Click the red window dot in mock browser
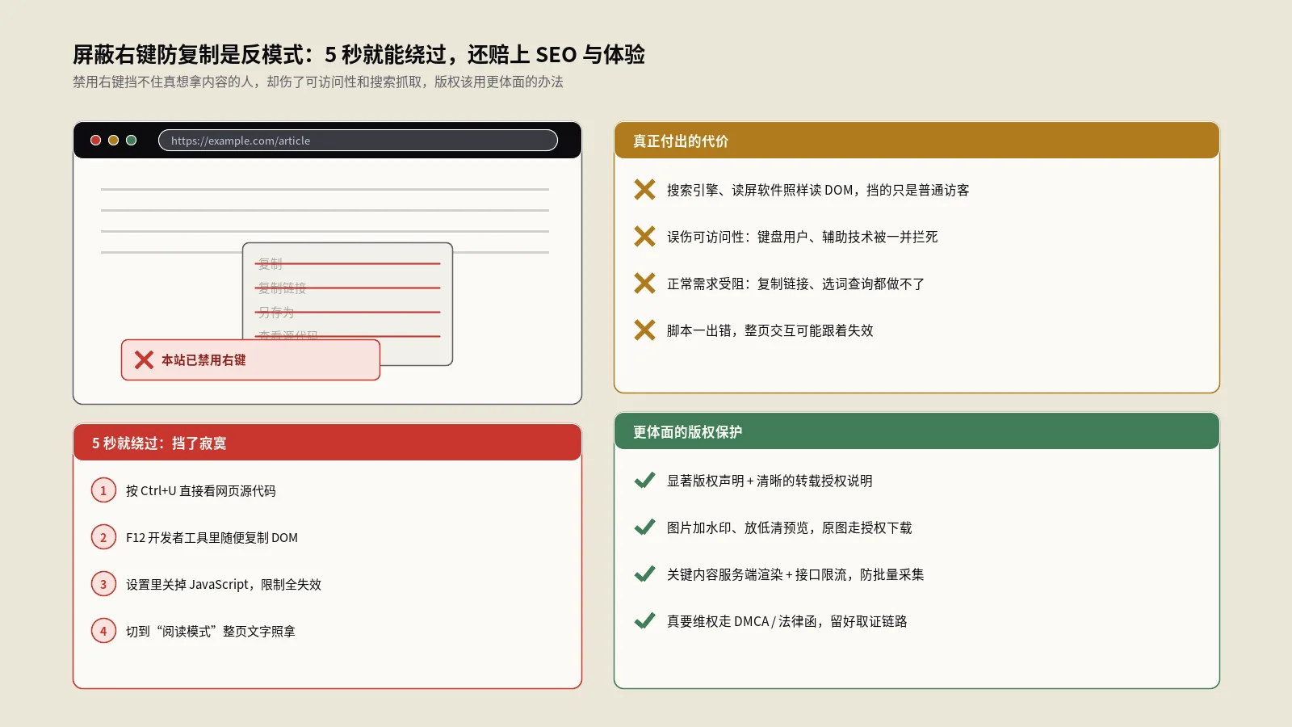The image size is (1292, 727). click(x=95, y=141)
